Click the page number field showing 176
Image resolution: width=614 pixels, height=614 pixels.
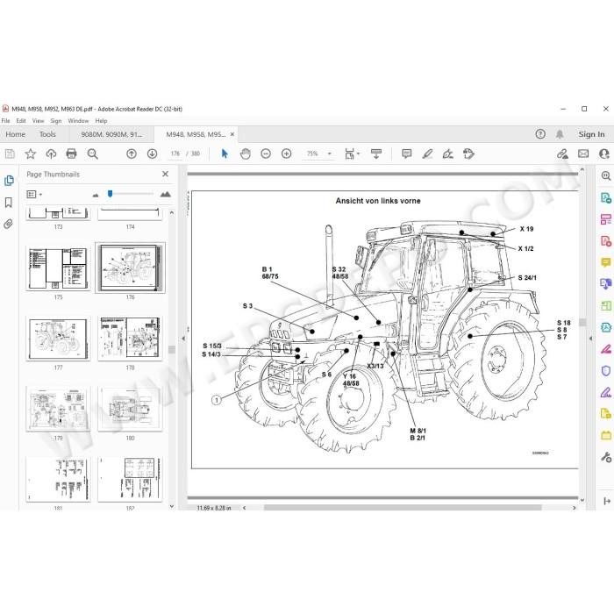pos(175,153)
